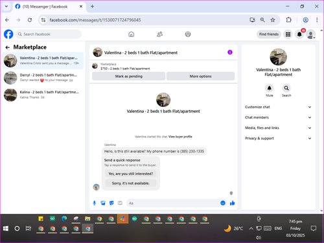Viewport: 324px width, 243px height.
Task: Click the $750 Marketplace listing row
Action: pos(163,66)
